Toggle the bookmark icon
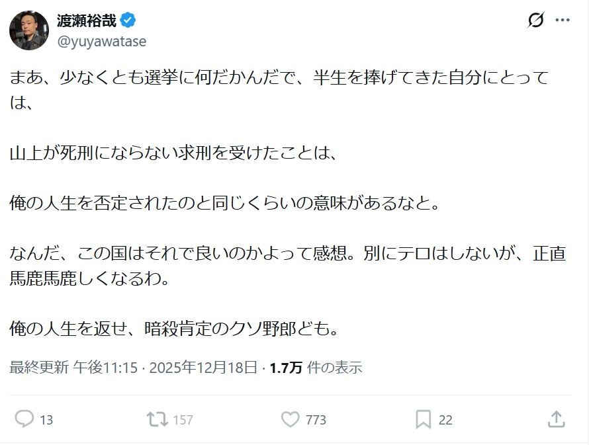Screen dimensions: 589x445 pos(424,419)
